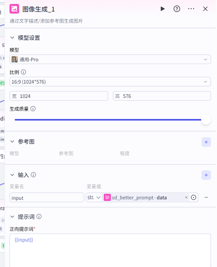Click the pink image generation node icon
Image resolution: width=217 pixels, height=267 pixels.
14,9
